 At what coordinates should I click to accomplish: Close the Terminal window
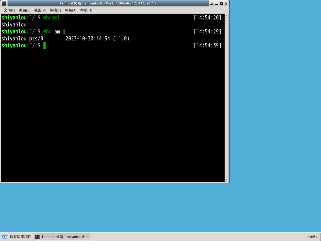(226, 4)
